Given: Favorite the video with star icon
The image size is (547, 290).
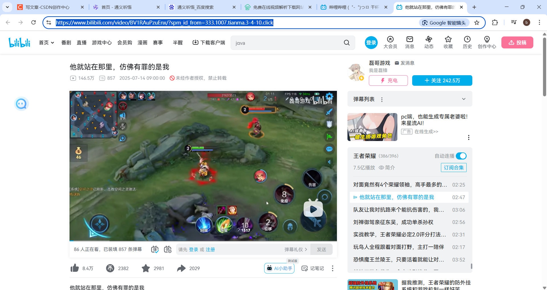Looking at the screenshot, I should coord(146,268).
